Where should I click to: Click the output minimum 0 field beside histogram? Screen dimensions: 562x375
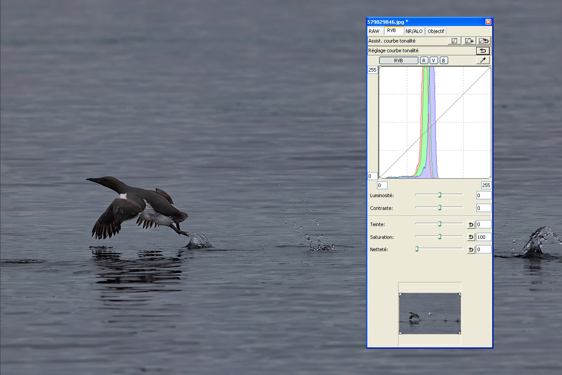pos(372,176)
